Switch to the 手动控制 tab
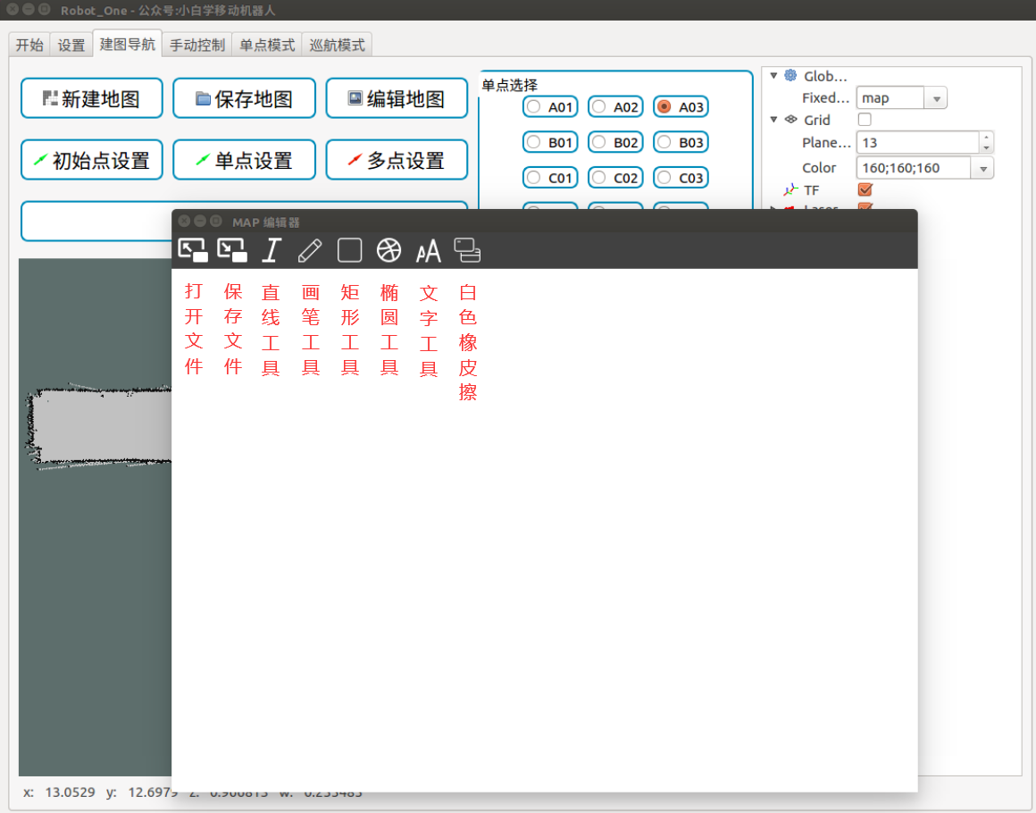1036x813 pixels. pyautogui.click(x=197, y=45)
